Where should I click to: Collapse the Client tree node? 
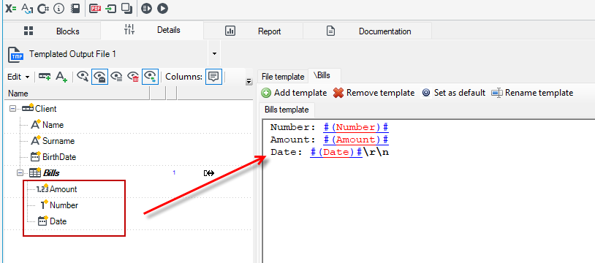(x=13, y=109)
